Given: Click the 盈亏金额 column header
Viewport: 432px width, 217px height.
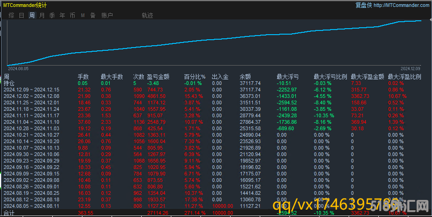Looking at the screenshot, I should (x=158, y=77).
